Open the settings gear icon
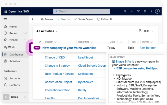 pyautogui.click(x=145, y=11)
